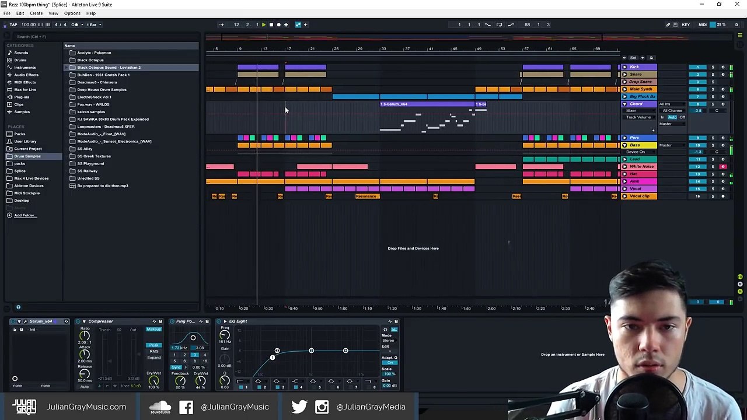Toggle the Kick track activator
The height and width of the screenshot is (420, 747).
coord(697,67)
